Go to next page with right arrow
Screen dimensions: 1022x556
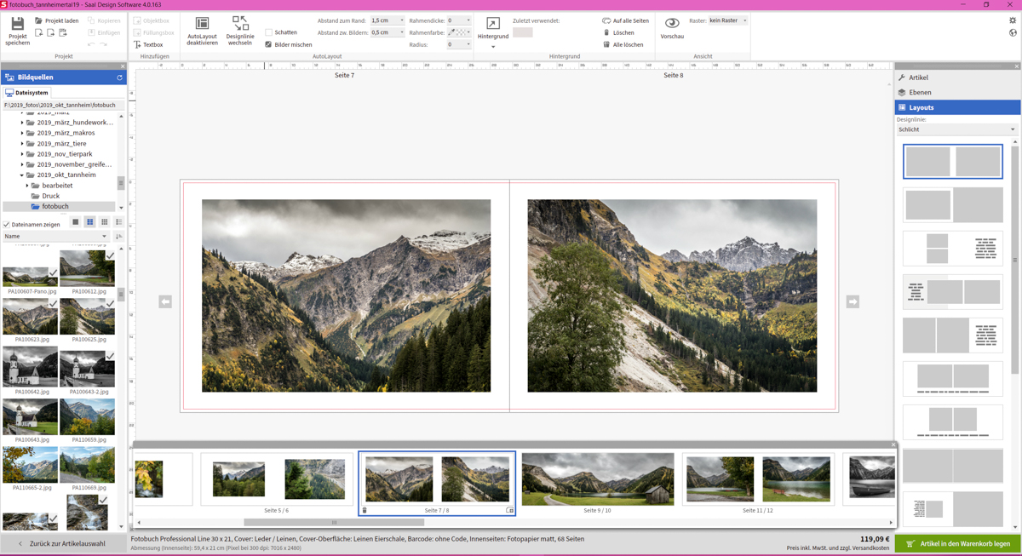pyautogui.click(x=853, y=301)
